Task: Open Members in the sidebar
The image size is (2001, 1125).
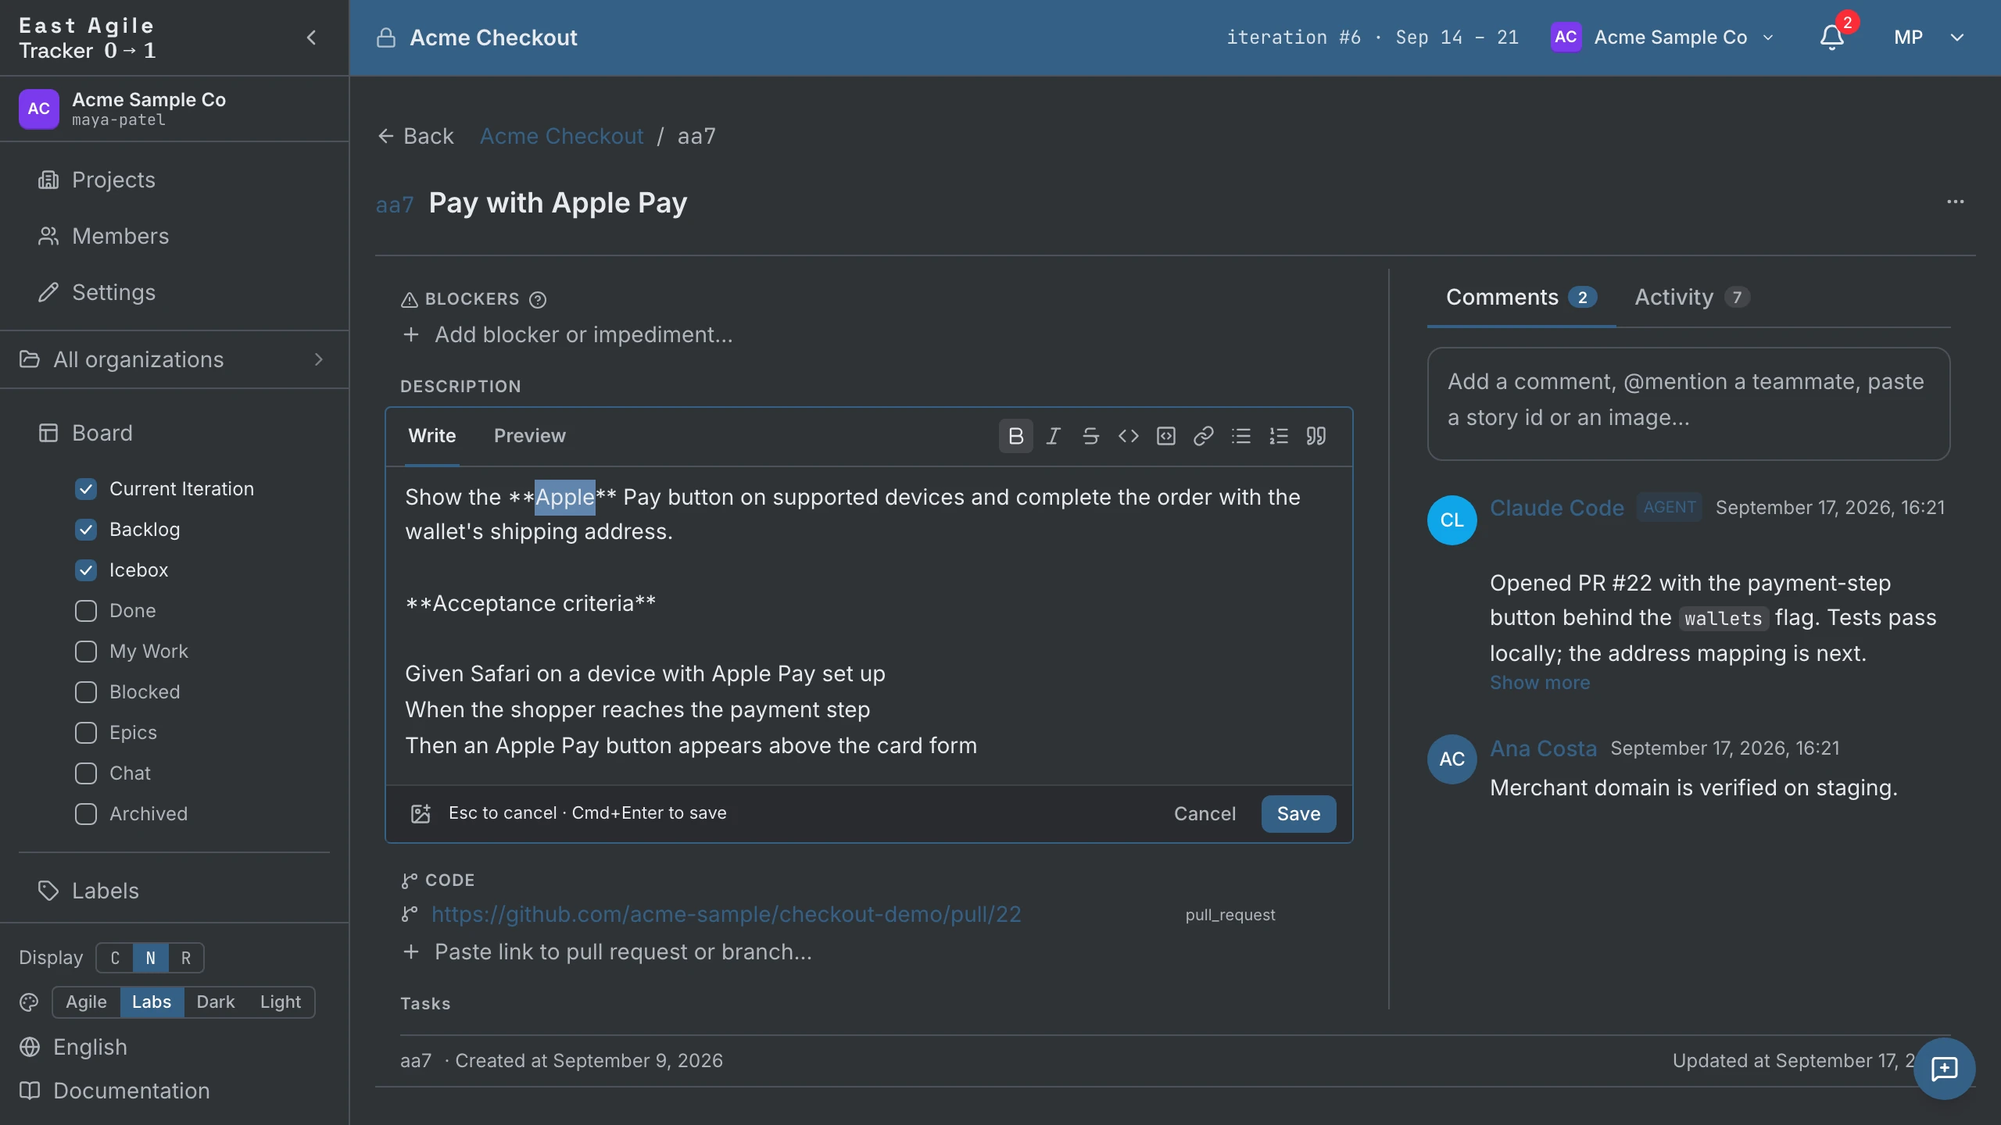Action: [103, 236]
